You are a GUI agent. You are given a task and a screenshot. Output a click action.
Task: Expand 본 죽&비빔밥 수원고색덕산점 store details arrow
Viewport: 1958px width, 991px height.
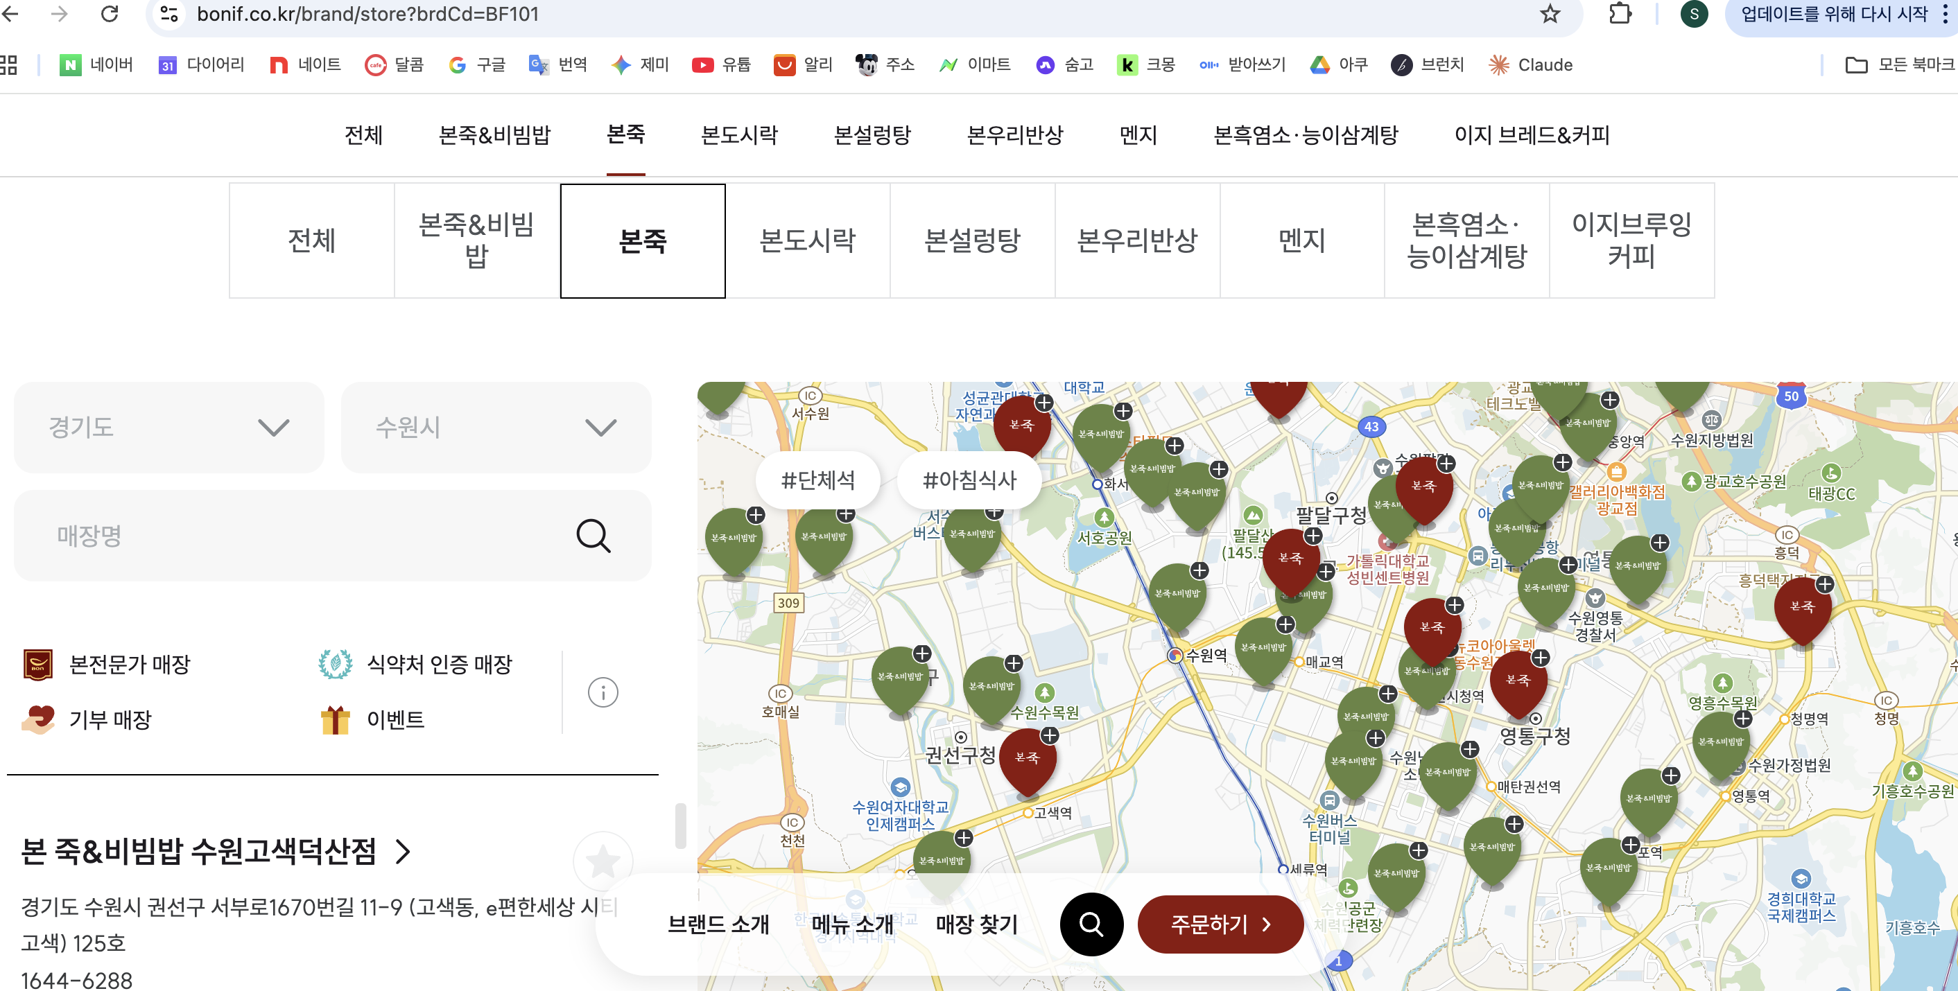coord(404,851)
